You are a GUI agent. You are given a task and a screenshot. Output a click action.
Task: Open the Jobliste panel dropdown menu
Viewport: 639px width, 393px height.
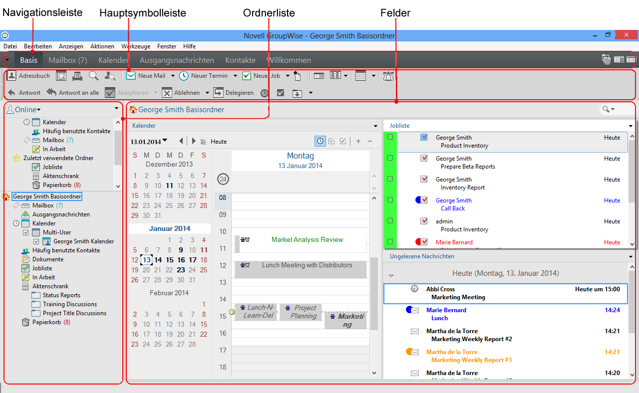click(x=631, y=126)
